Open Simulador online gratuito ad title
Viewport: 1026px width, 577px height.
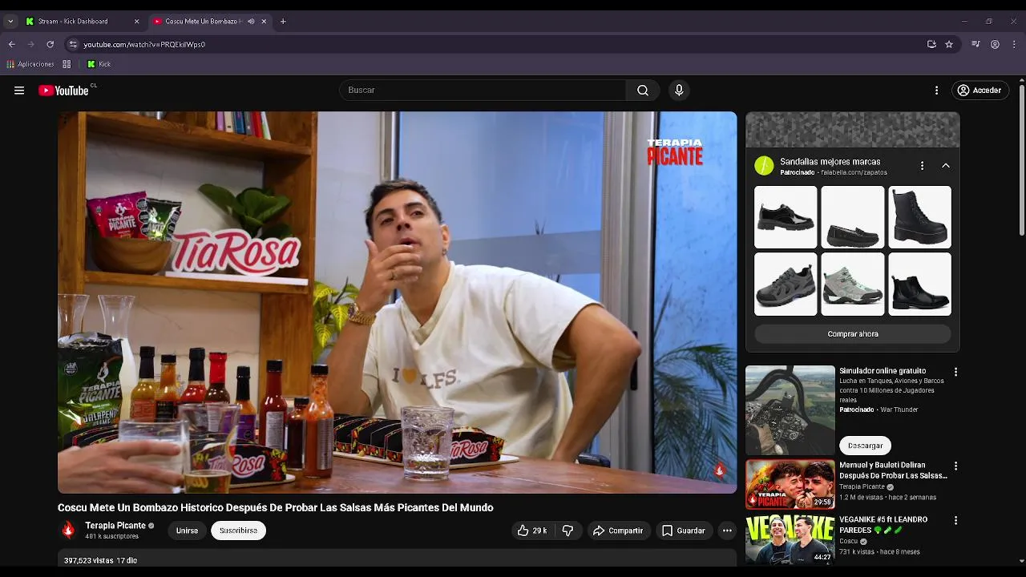click(883, 371)
